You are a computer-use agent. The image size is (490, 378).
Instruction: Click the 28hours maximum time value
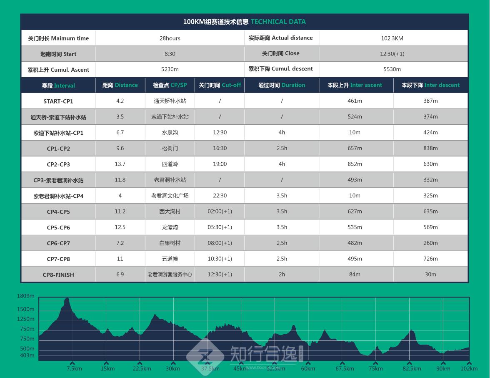(x=170, y=38)
